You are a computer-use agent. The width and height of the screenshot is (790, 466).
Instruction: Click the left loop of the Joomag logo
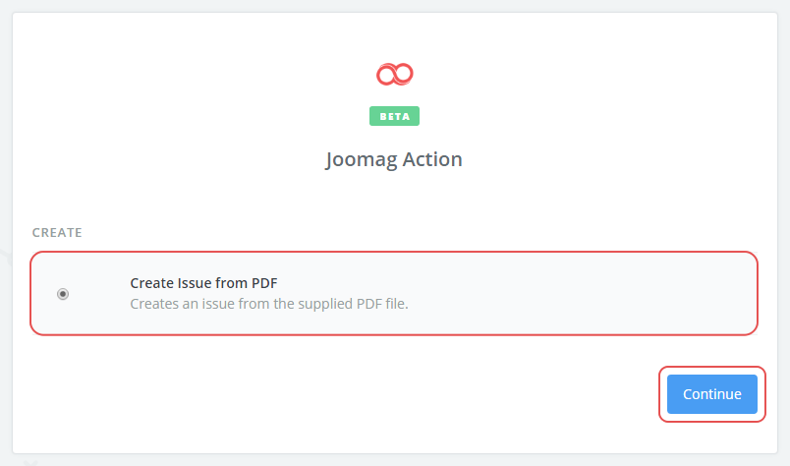[x=386, y=74]
